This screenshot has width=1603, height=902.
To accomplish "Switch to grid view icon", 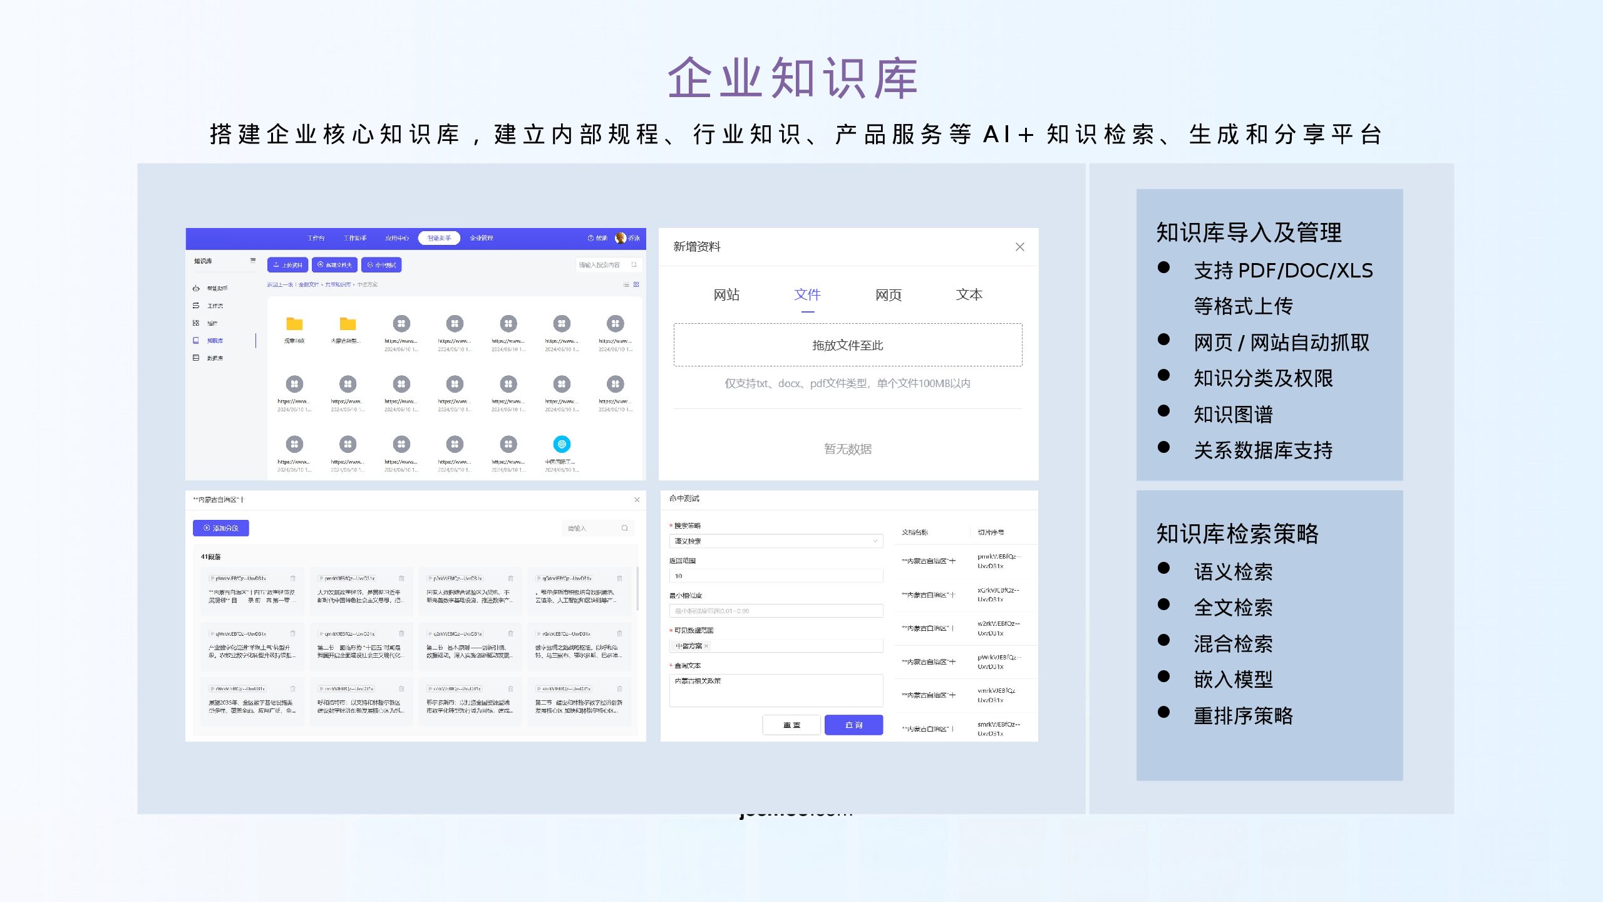I will [x=636, y=284].
